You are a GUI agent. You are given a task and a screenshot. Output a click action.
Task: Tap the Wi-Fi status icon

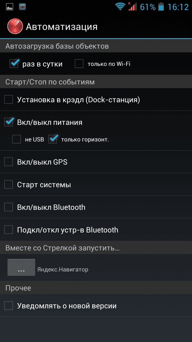[120, 7]
